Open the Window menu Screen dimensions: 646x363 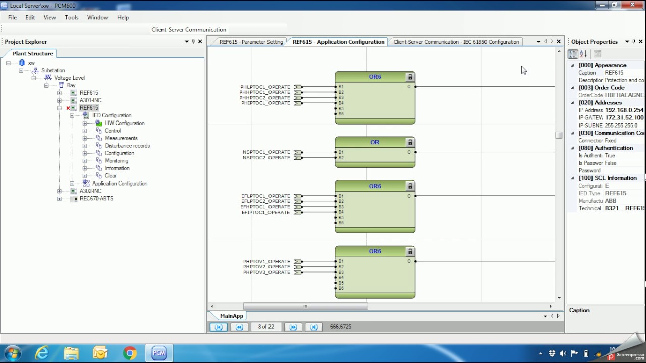click(97, 17)
